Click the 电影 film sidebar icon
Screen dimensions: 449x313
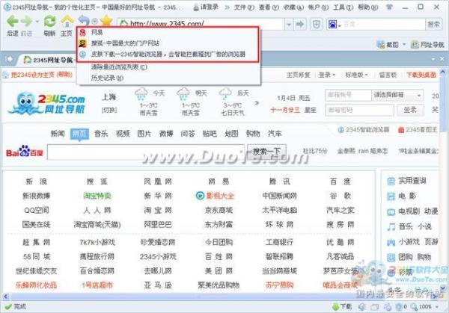click(x=391, y=196)
